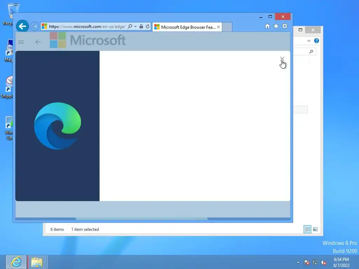Click the Edge logo in the dialog

click(x=57, y=126)
